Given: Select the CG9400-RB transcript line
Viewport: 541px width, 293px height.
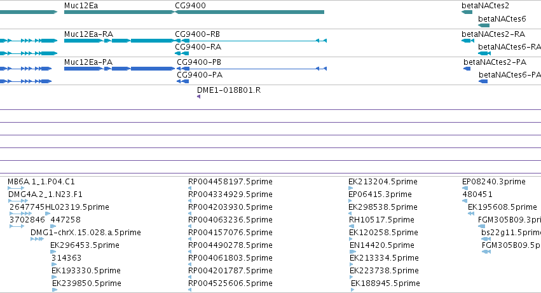Looking at the screenshot, I should click(x=251, y=41).
